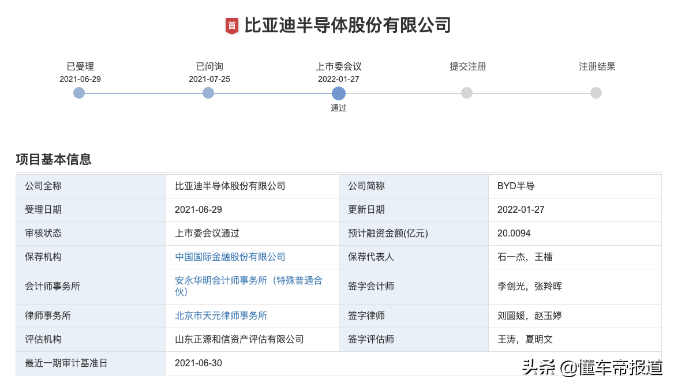Click the BYD半导 company short name cell
Screen dimensions: 674x387
(516, 186)
